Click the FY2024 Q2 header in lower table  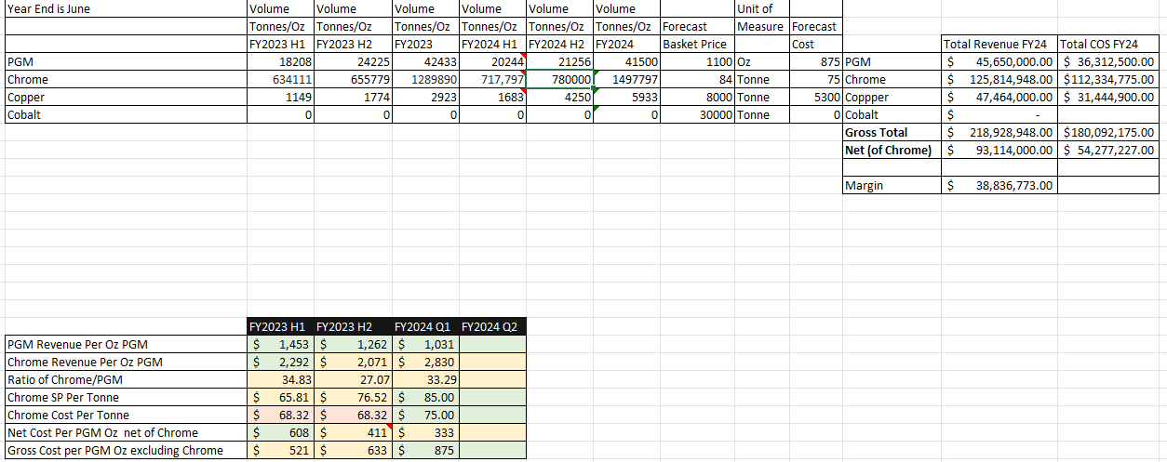(492, 326)
